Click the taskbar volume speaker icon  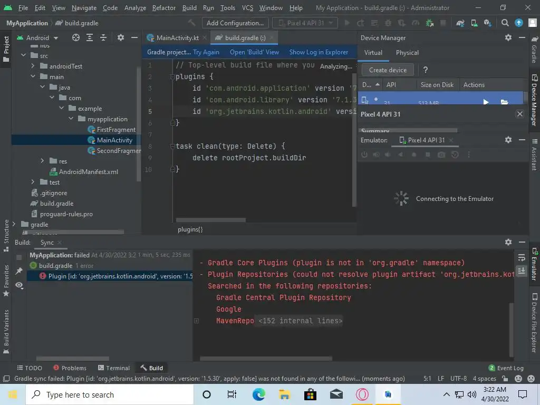pyautogui.click(x=472, y=394)
